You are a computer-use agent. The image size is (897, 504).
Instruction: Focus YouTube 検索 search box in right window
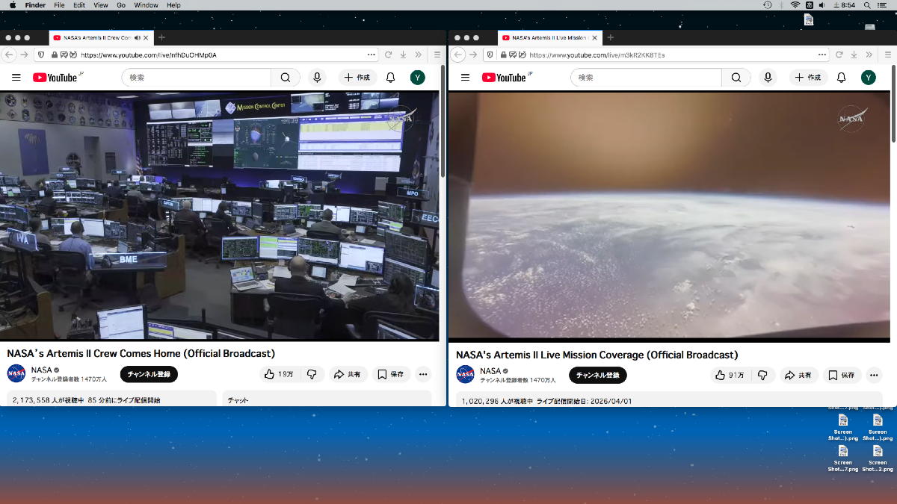pos(647,78)
